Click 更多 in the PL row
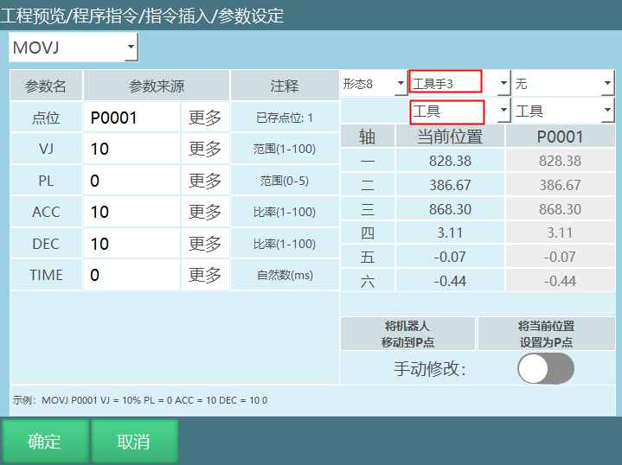The image size is (622, 465). click(205, 181)
